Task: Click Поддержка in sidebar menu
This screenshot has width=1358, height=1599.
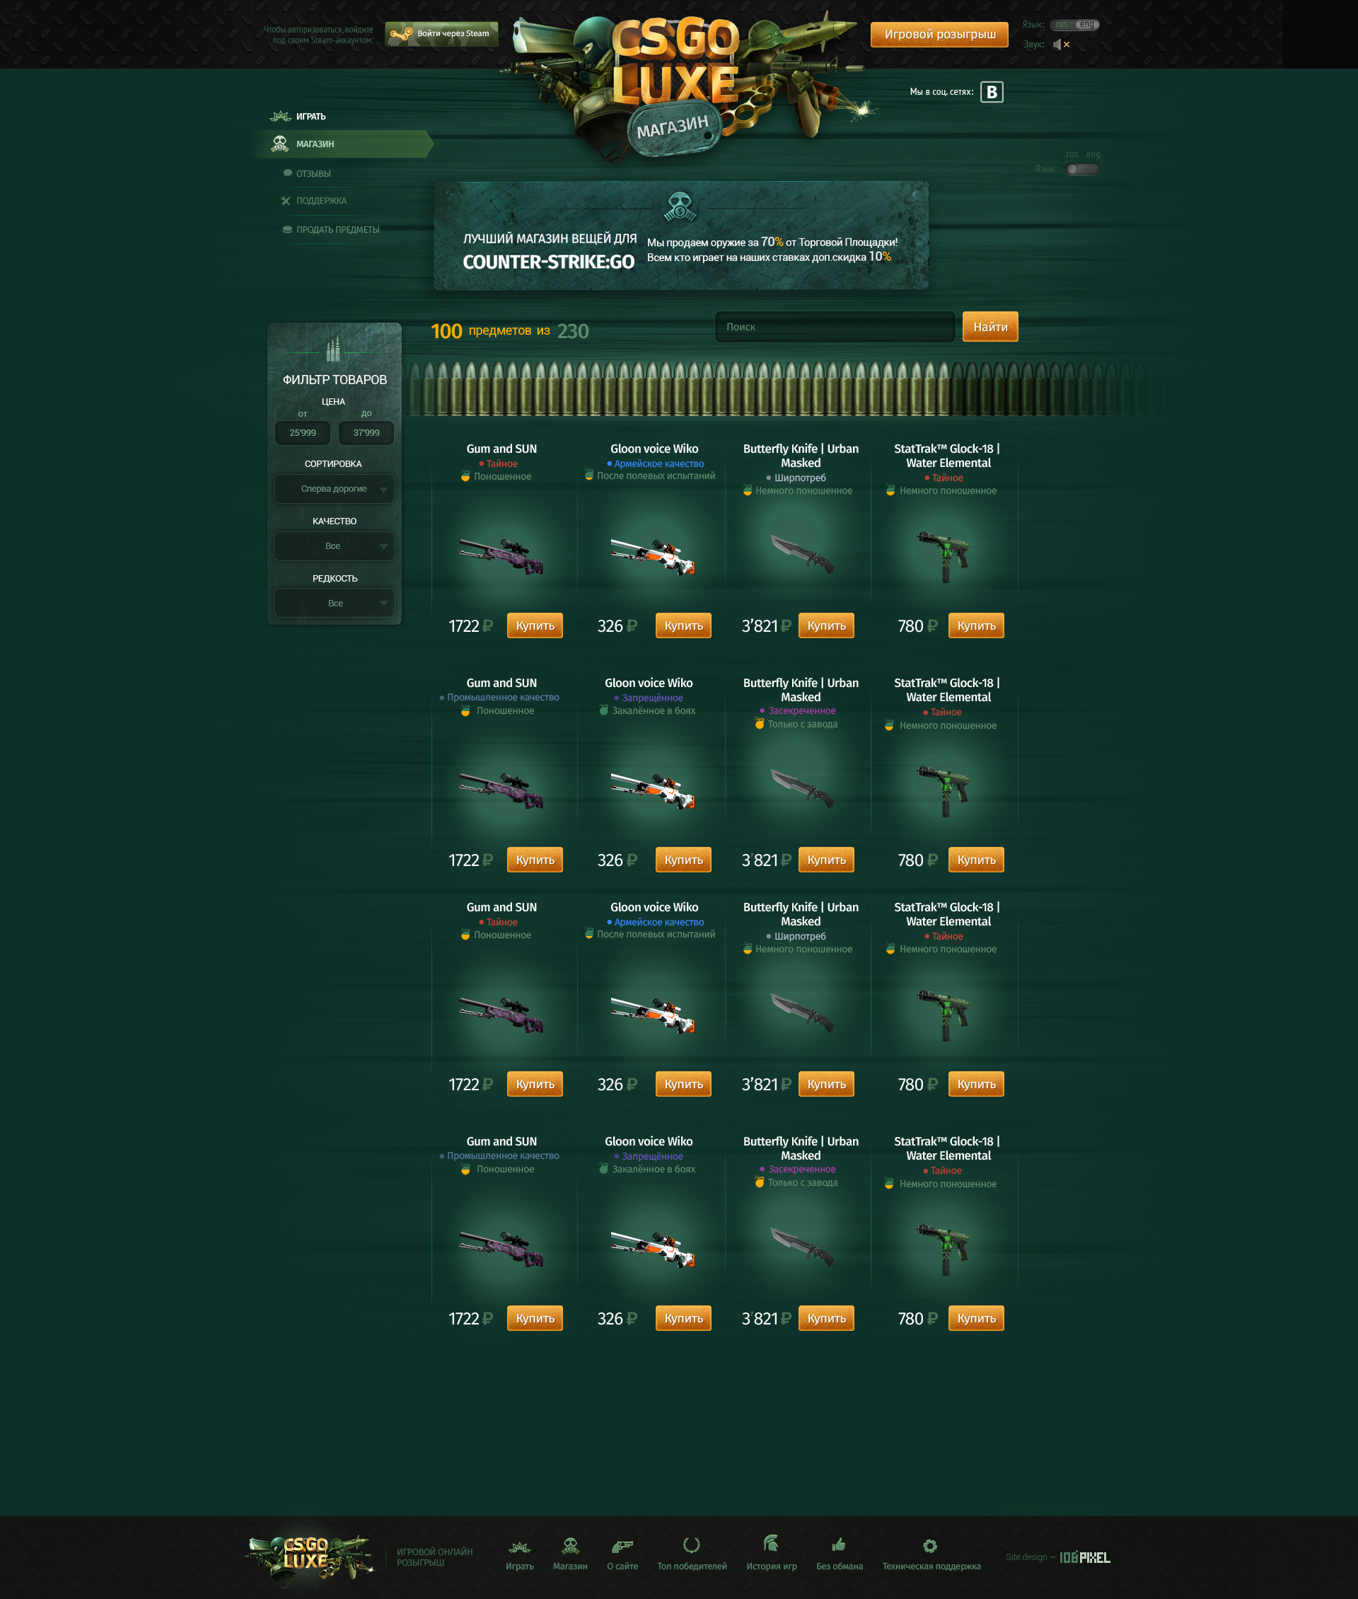Action: point(321,201)
